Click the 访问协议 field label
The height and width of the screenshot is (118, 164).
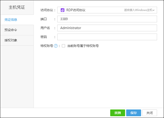tap(47, 10)
